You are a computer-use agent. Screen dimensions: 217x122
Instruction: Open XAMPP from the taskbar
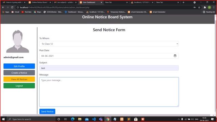122,119
